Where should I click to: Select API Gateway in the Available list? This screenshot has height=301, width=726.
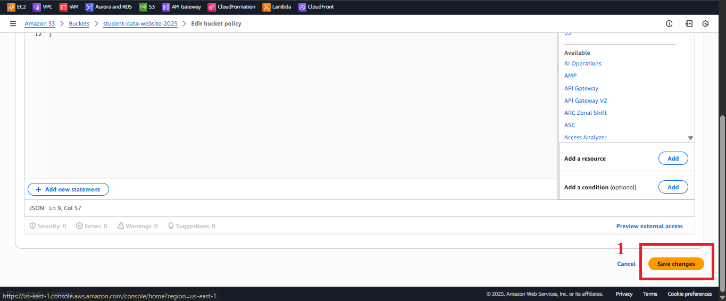(x=581, y=88)
